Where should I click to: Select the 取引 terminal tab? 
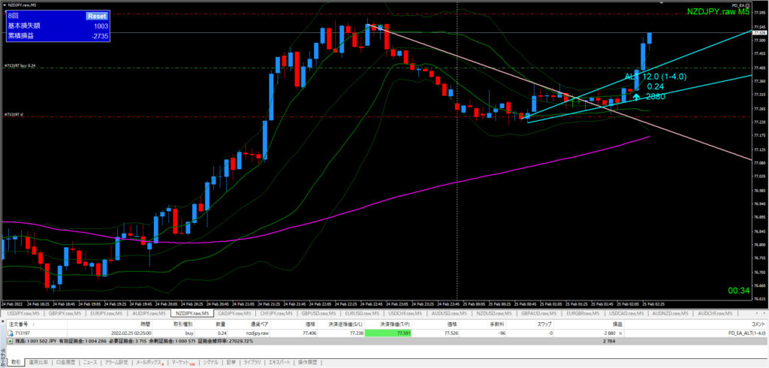click(x=17, y=363)
